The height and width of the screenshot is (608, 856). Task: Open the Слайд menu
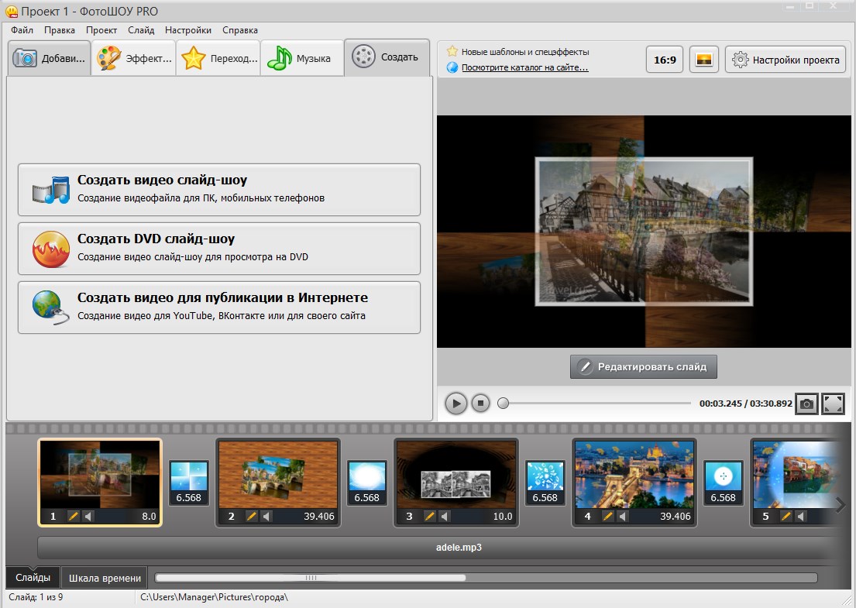[x=141, y=30]
